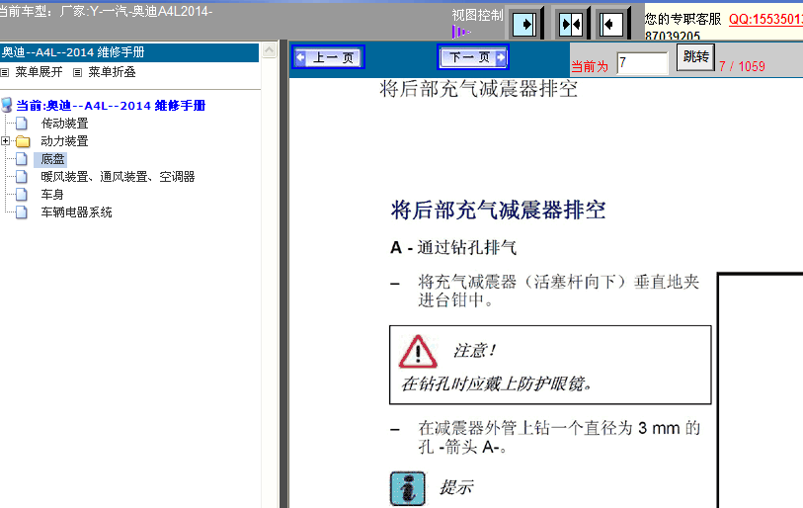
Task: Click the document icon next to 车身
Action: point(22,195)
